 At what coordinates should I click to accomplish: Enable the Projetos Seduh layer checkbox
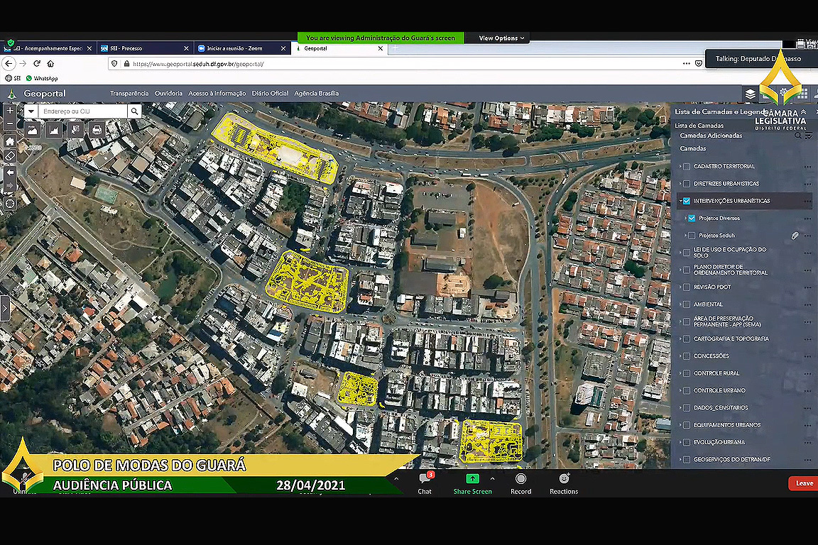tap(692, 235)
